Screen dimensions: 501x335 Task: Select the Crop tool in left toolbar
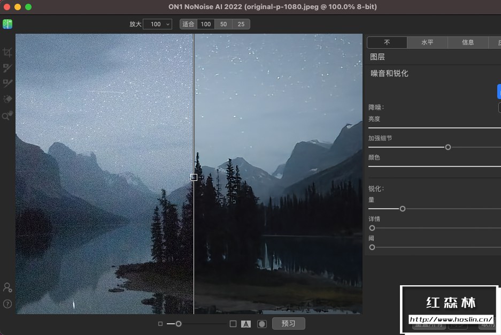[x=7, y=52]
